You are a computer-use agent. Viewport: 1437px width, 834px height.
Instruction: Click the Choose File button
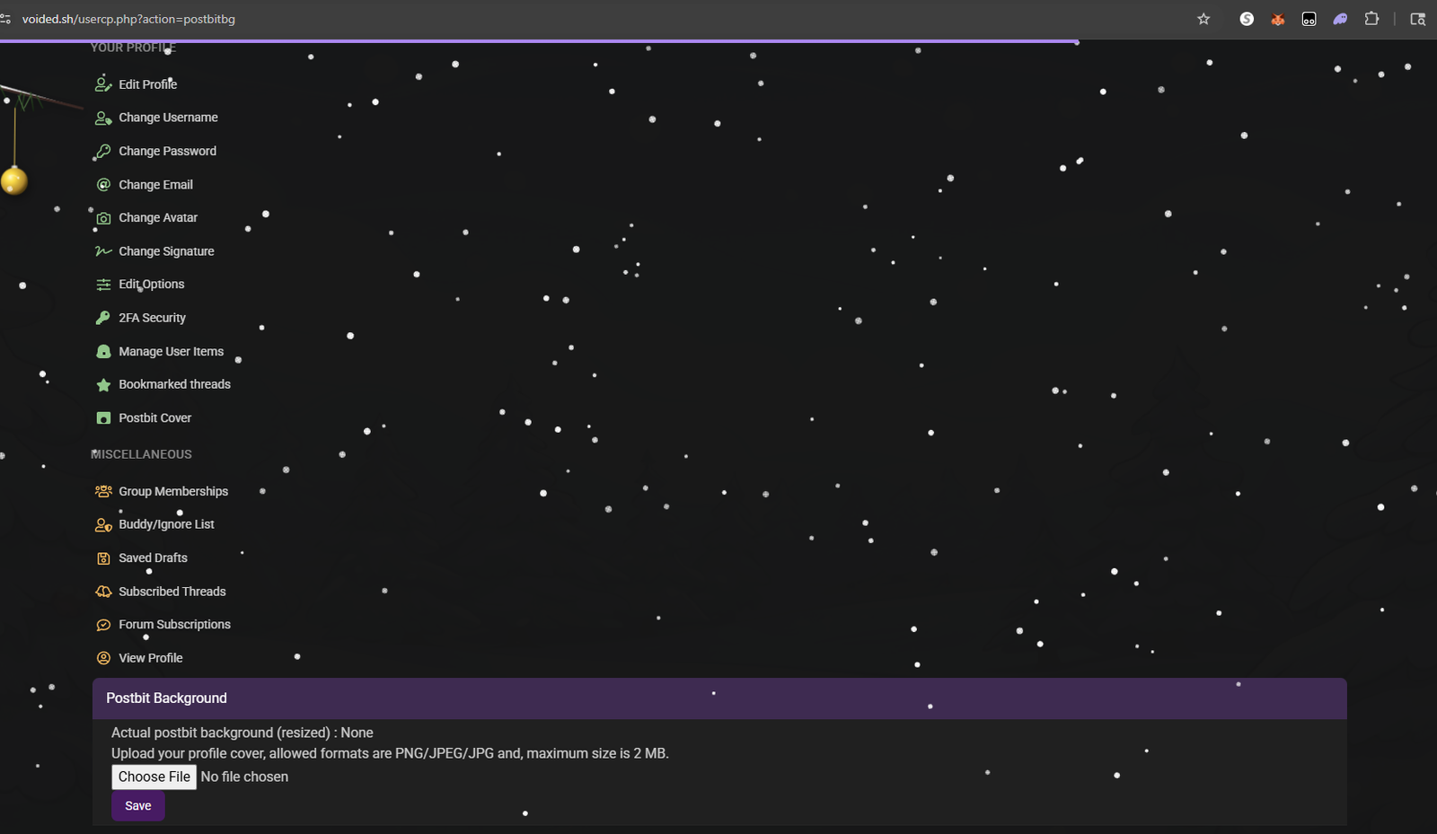pos(154,777)
